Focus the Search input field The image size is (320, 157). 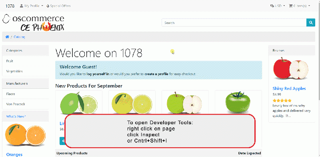click(234, 23)
